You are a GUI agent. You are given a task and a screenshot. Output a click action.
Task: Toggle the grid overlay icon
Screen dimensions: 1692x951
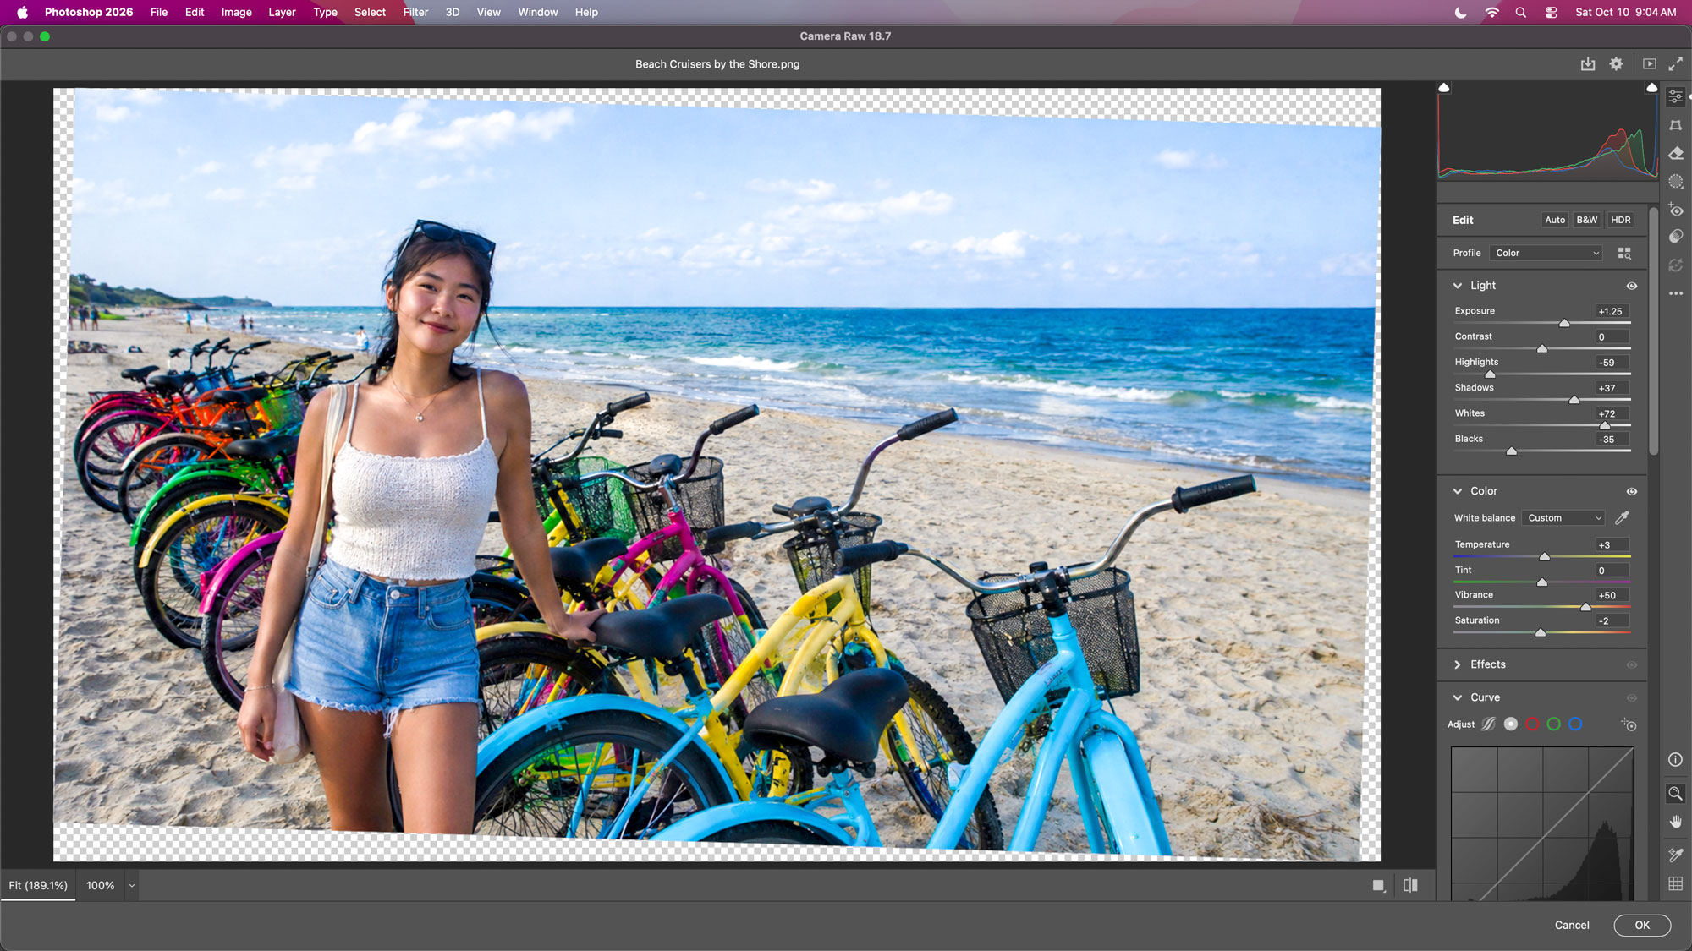coord(1675,883)
